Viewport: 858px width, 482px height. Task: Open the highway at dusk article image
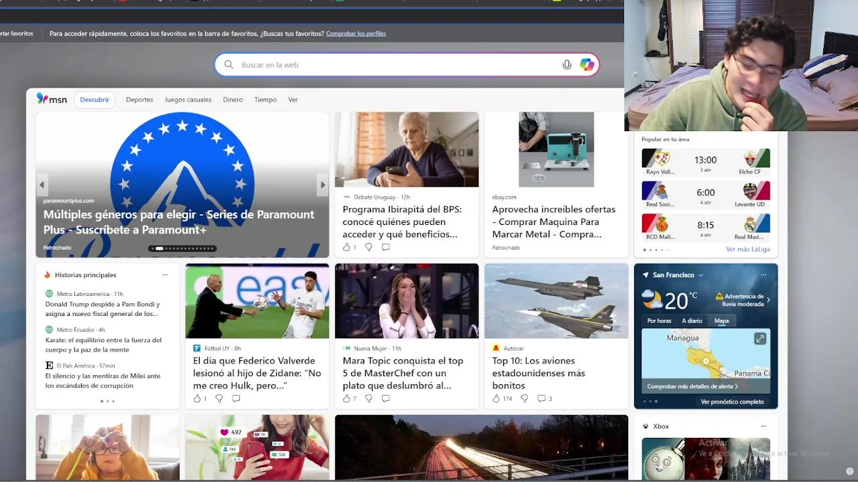coord(481,447)
